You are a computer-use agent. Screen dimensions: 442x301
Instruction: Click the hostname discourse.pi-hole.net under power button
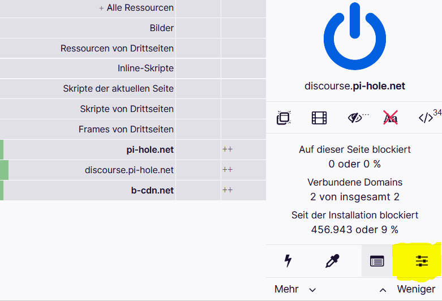pyautogui.click(x=355, y=86)
